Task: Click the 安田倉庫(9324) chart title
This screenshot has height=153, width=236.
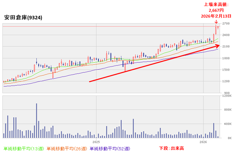Action: [23, 18]
